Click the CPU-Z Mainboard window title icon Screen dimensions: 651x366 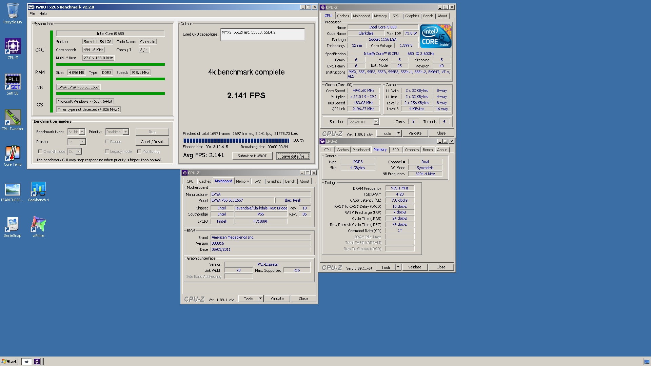coord(185,173)
